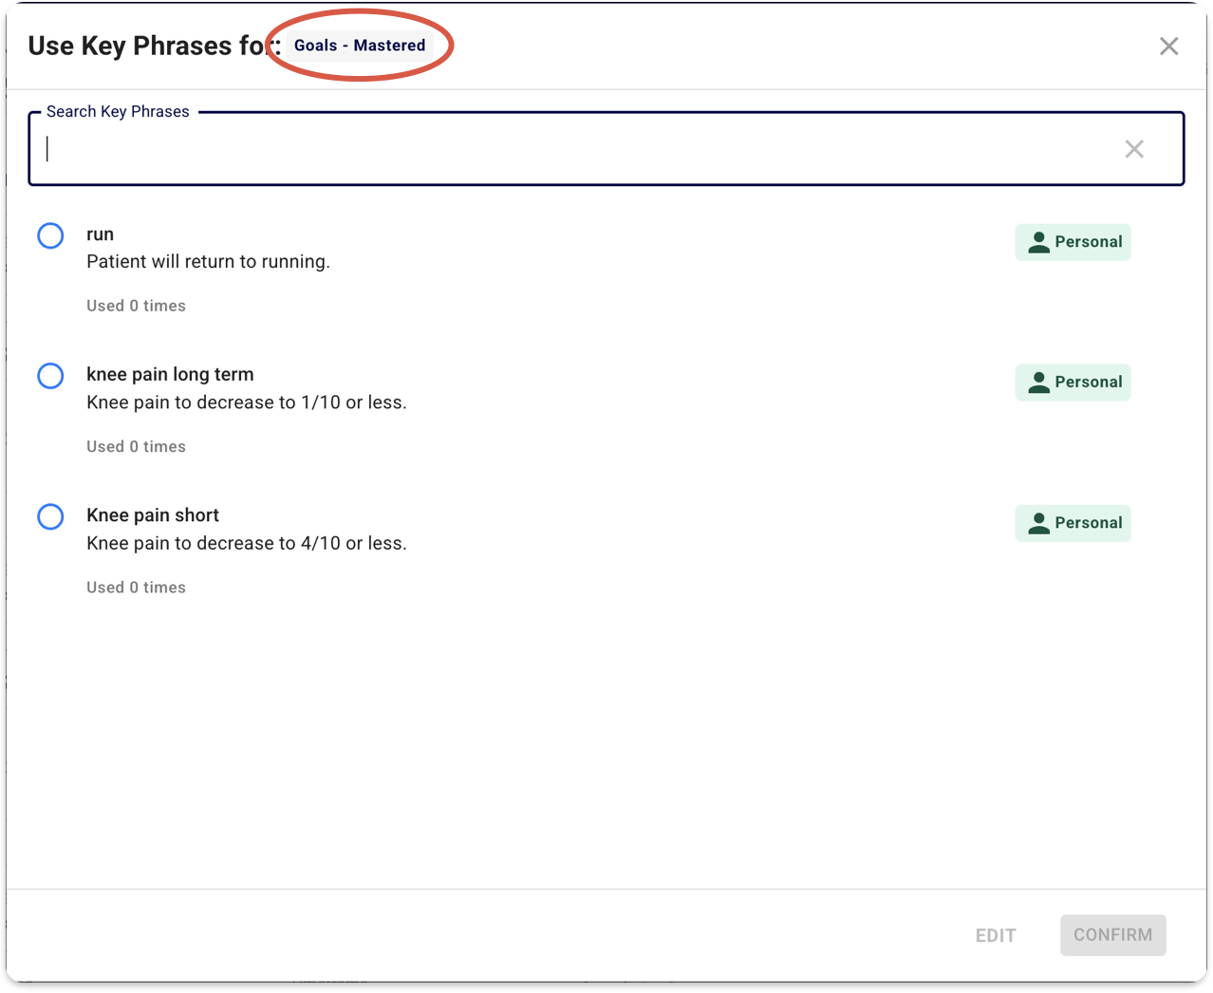Click 'Knee pain to decrease to 4/10' description

[x=246, y=543]
